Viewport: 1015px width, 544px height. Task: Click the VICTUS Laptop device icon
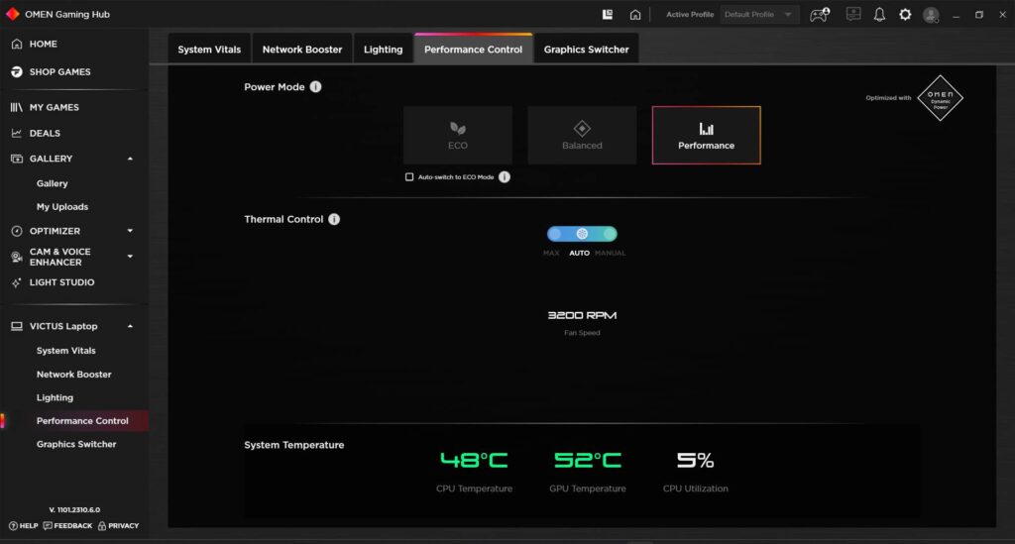(x=17, y=327)
